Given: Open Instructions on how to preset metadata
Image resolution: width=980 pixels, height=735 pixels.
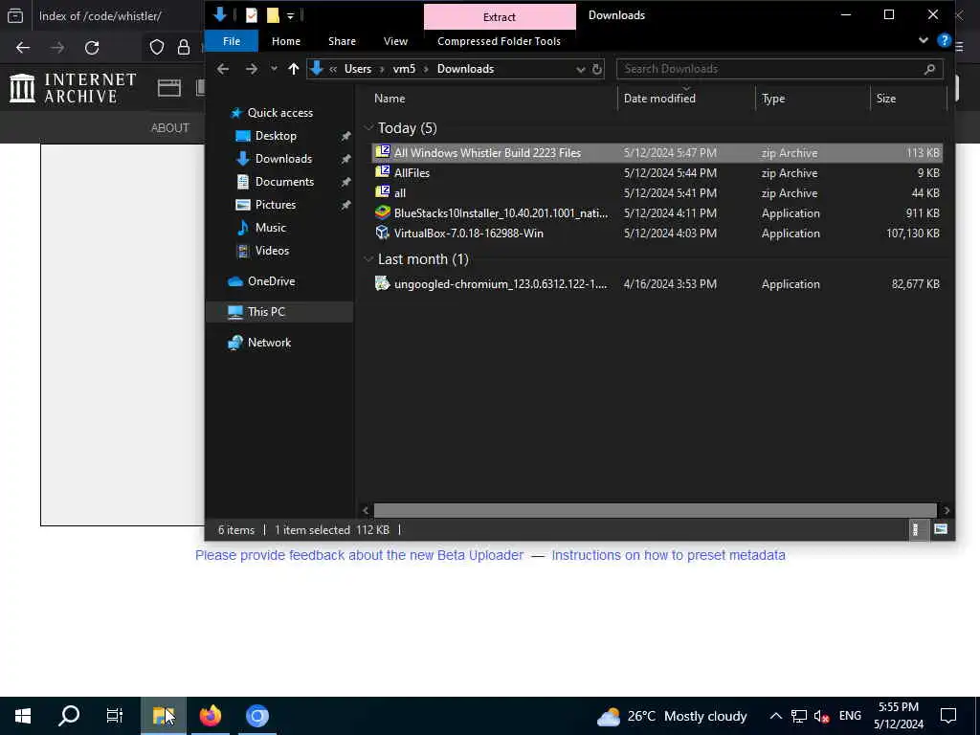Looking at the screenshot, I should coord(668,555).
